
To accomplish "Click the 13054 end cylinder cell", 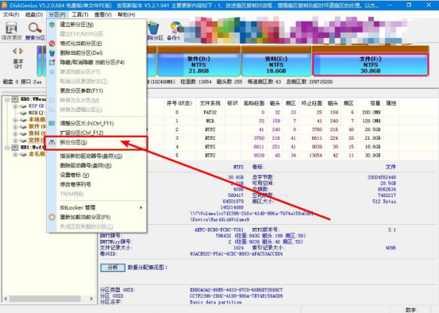I will 315,156.
